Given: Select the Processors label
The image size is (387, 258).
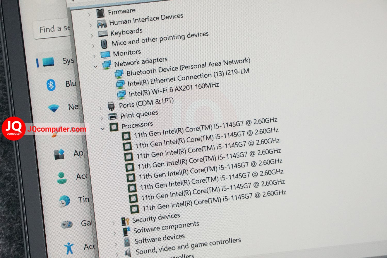Looking at the screenshot, I should [x=137, y=125].
